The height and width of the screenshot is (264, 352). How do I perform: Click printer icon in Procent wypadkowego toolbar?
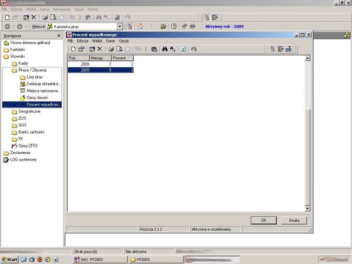(111, 49)
